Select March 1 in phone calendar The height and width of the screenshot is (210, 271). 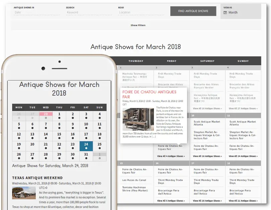pos(59,116)
